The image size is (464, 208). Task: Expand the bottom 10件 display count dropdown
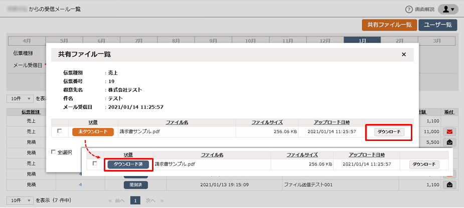[x=20, y=200]
